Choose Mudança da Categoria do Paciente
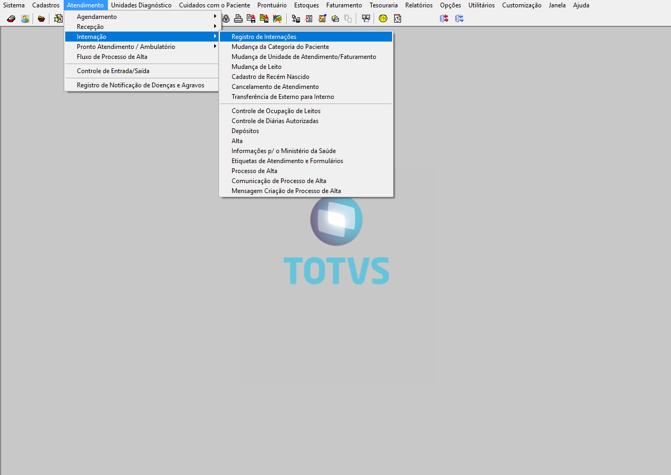 point(306,47)
